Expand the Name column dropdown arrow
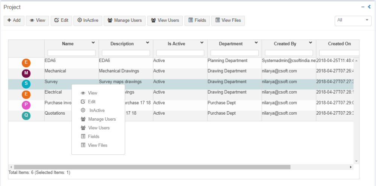376x186 pixels. coord(93,43)
